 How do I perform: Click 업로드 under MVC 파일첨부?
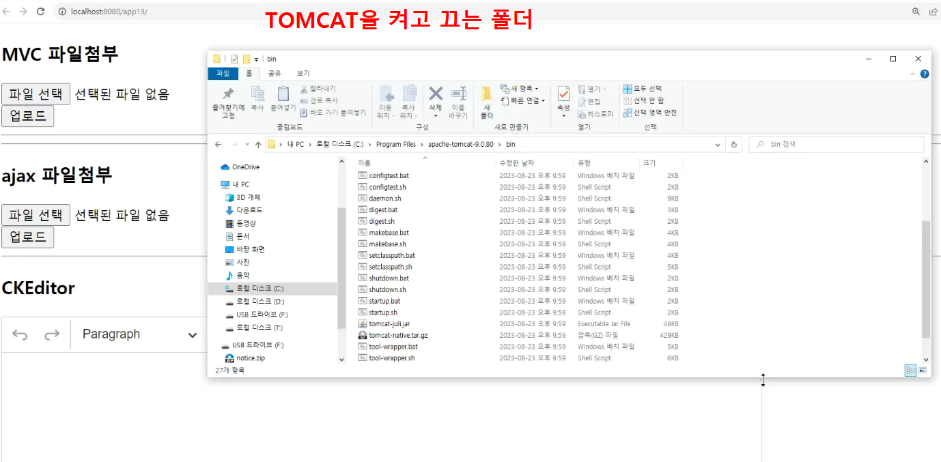[x=27, y=116]
